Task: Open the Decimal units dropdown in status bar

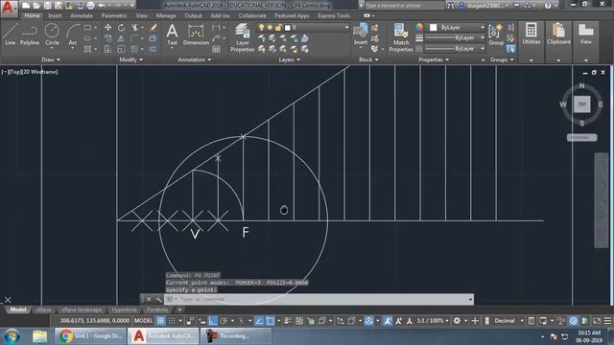Action: (x=508, y=321)
